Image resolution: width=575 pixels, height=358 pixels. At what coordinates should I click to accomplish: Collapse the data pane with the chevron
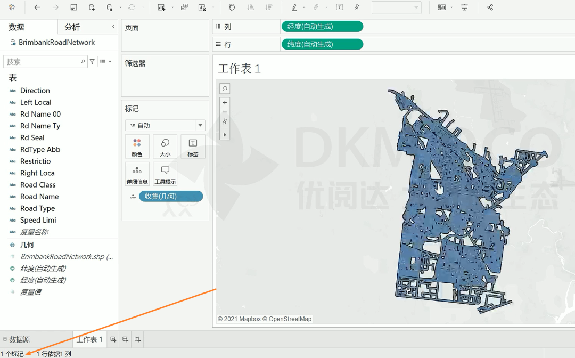pos(113,27)
